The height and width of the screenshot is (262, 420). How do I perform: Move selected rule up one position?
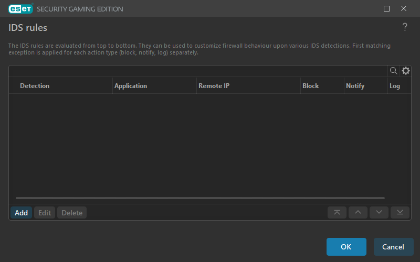pos(358,213)
